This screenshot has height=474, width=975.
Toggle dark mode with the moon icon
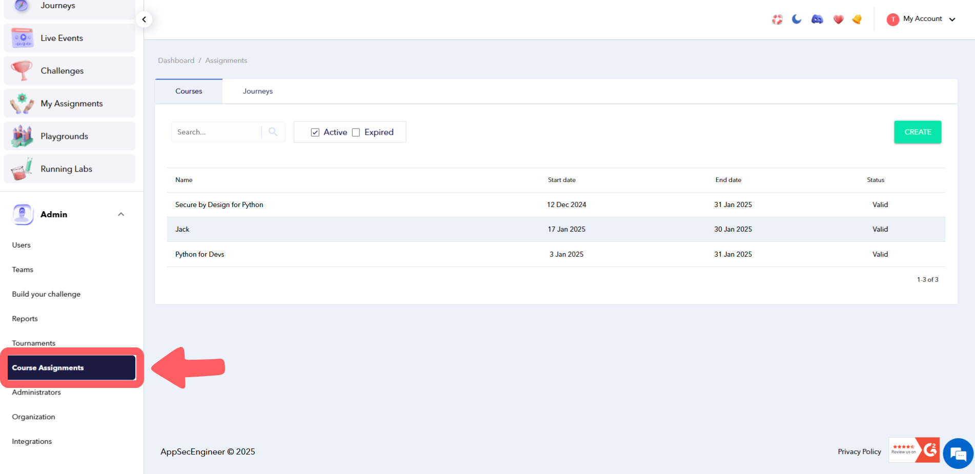(x=797, y=19)
